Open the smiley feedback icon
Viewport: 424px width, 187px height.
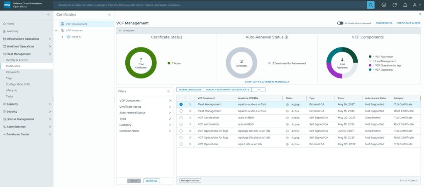pyautogui.click(x=383, y=5)
